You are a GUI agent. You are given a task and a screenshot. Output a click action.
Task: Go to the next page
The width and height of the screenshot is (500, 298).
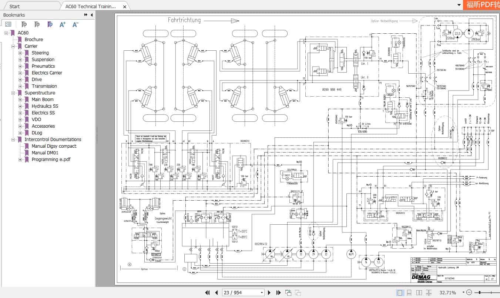point(269,292)
